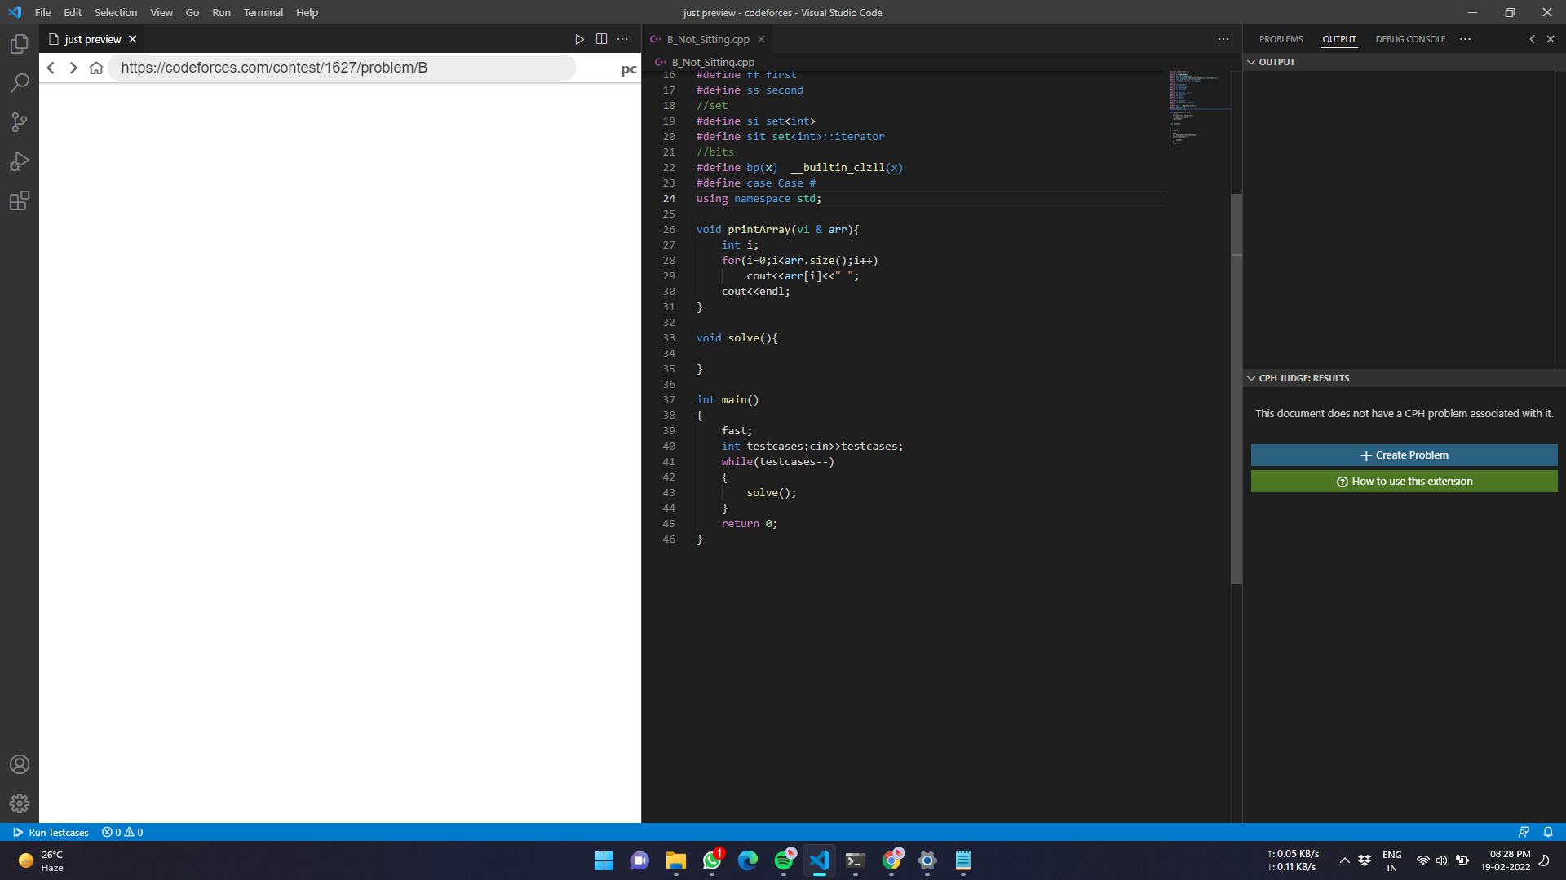This screenshot has width=1566, height=880.
Task: Split the editor using the split icon
Action: pos(602,38)
